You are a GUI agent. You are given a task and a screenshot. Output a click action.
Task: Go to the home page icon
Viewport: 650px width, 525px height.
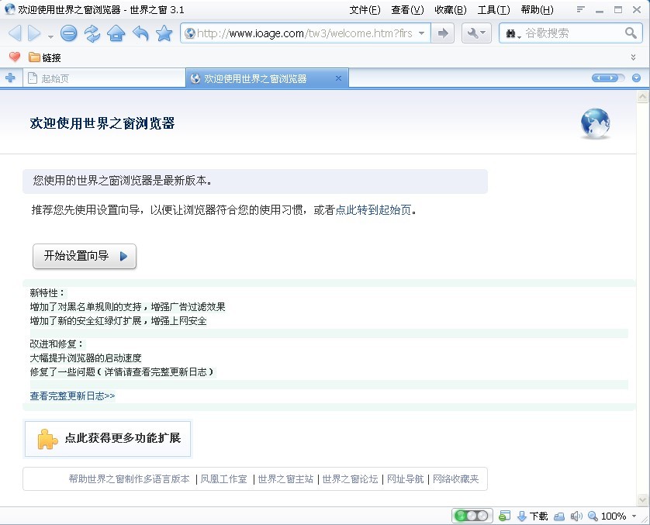click(116, 33)
